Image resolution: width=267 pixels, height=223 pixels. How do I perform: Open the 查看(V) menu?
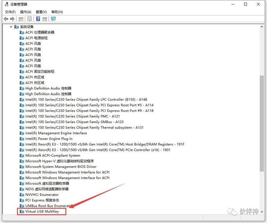(x=41, y=12)
